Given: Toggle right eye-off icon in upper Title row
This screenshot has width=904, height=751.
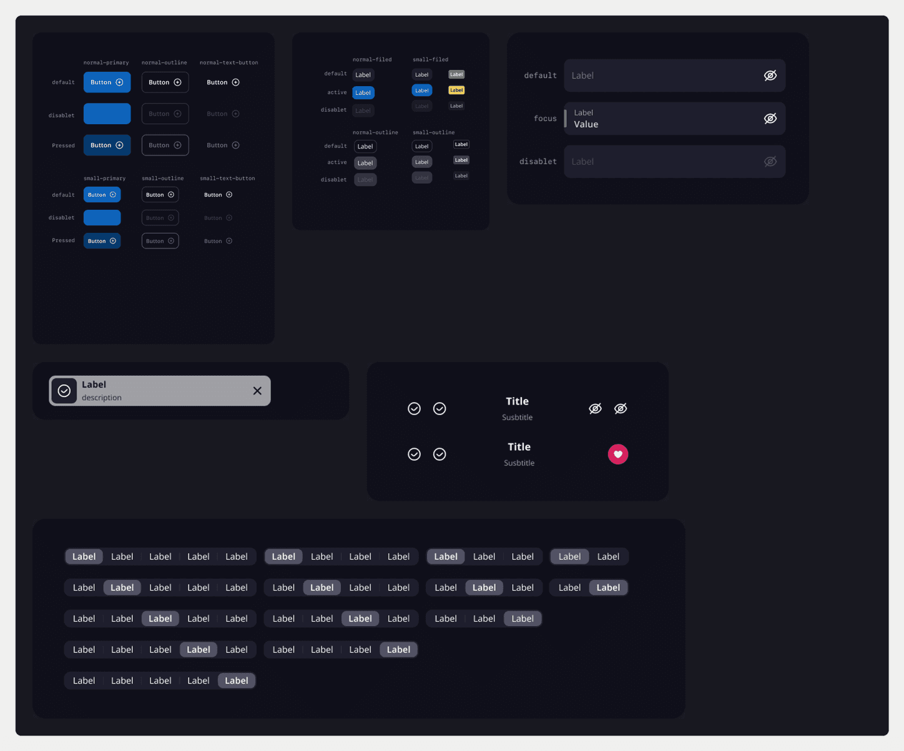Looking at the screenshot, I should coord(621,408).
